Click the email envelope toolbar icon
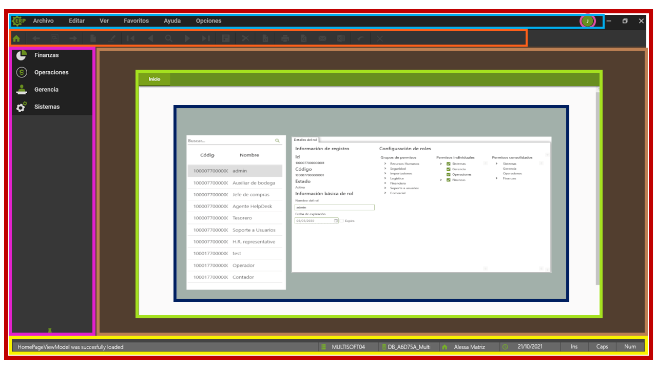 click(322, 38)
